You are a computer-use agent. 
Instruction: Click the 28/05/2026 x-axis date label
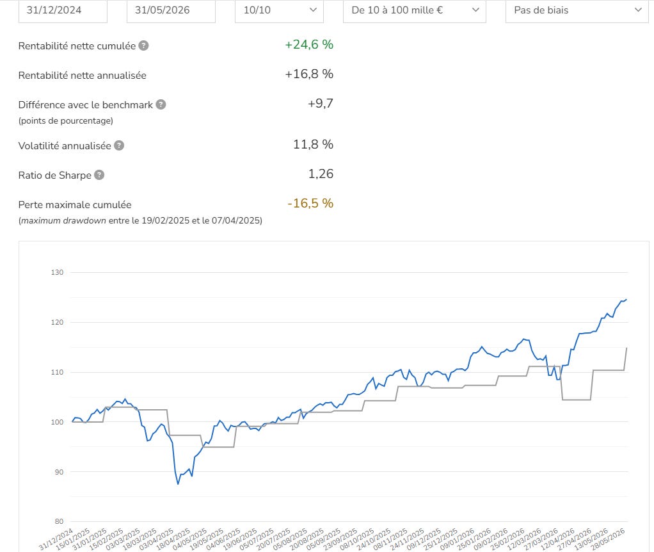pyautogui.click(x=608, y=539)
